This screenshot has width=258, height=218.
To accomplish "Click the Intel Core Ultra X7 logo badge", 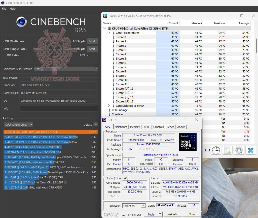I will (x=188, y=142).
